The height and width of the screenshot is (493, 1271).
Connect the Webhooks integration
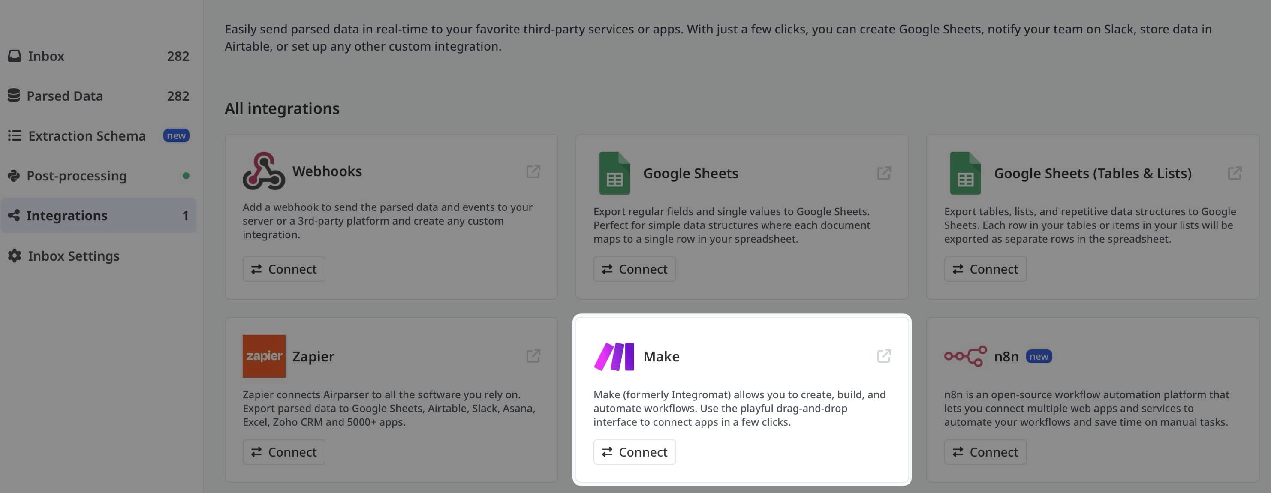(284, 268)
